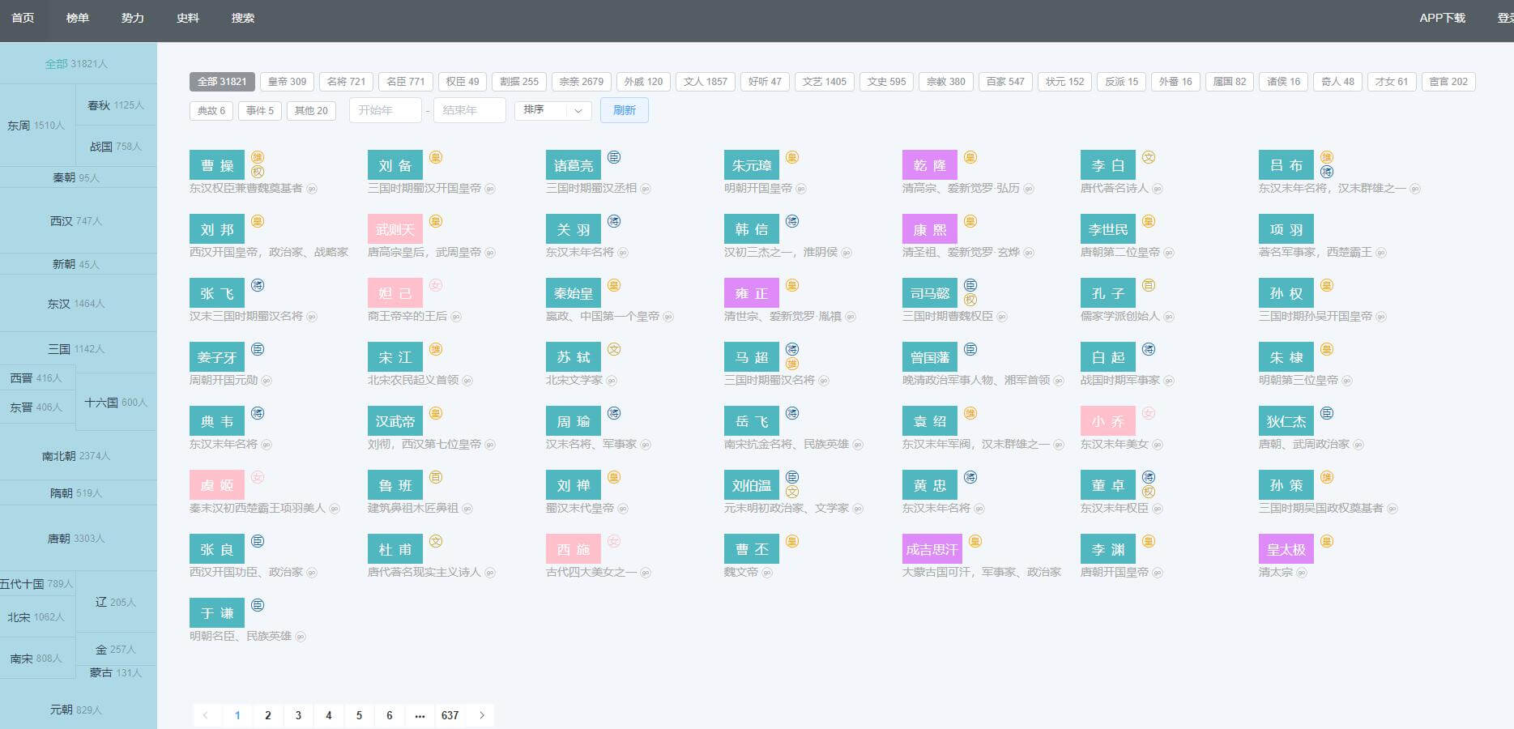Click the 皇 badge next to 刘备
1514x729 pixels.
click(435, 157)
